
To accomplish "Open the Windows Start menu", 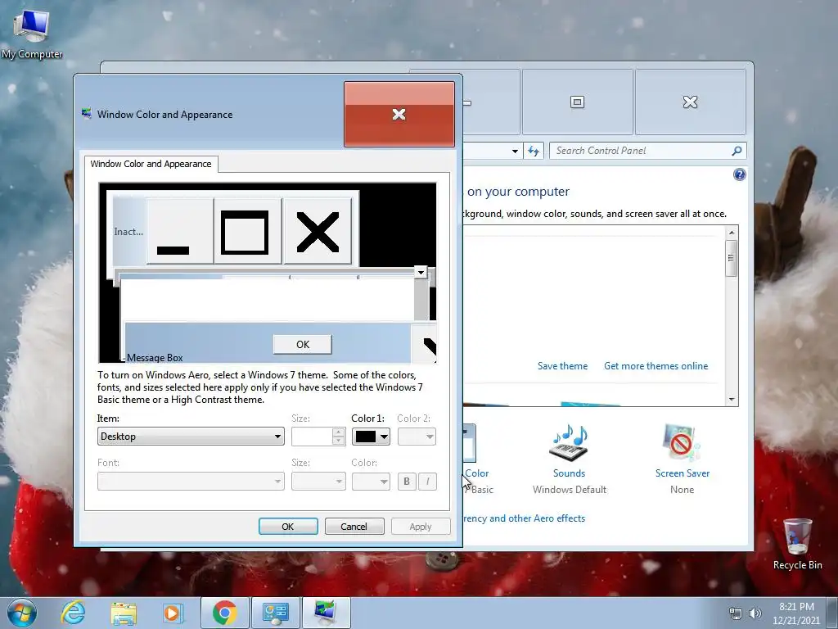I will click(x=22, y=613).
